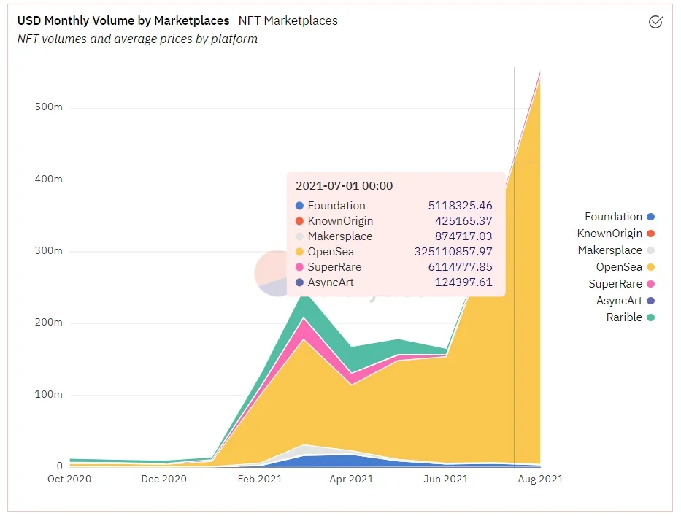Open the USD Monthly Volume by Marketplaces link

123,20
